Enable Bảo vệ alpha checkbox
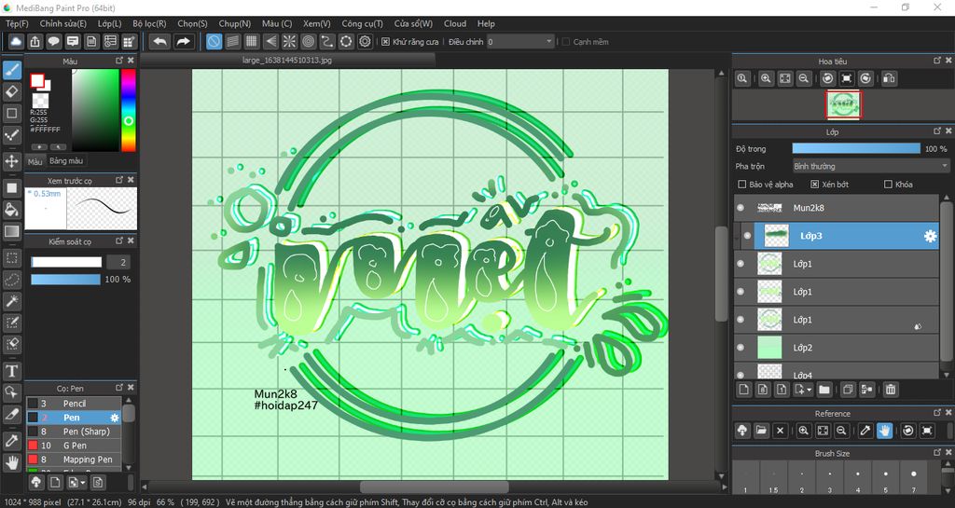This screenshot has width=955, height=508. [x=741, y=185]
